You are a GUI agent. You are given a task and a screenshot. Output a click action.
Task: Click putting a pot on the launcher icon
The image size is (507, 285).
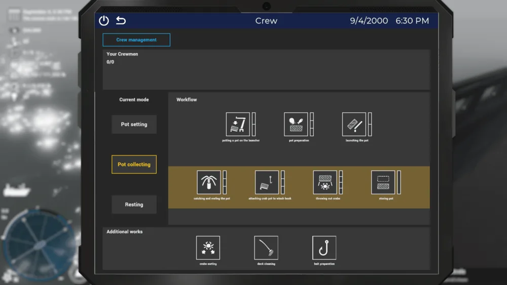238,124
